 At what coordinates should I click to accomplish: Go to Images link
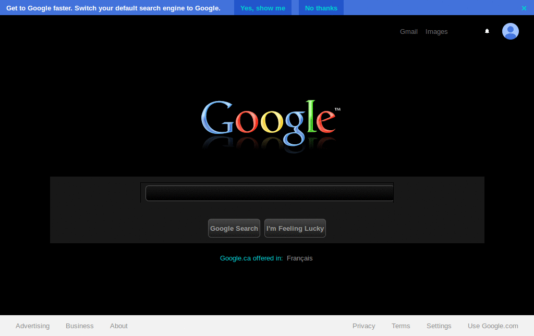point(436,32)
